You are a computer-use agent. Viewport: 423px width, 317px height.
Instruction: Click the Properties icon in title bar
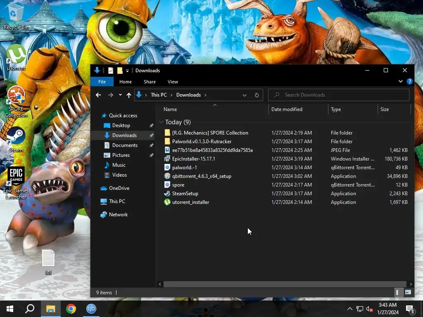tap(111, 70)
